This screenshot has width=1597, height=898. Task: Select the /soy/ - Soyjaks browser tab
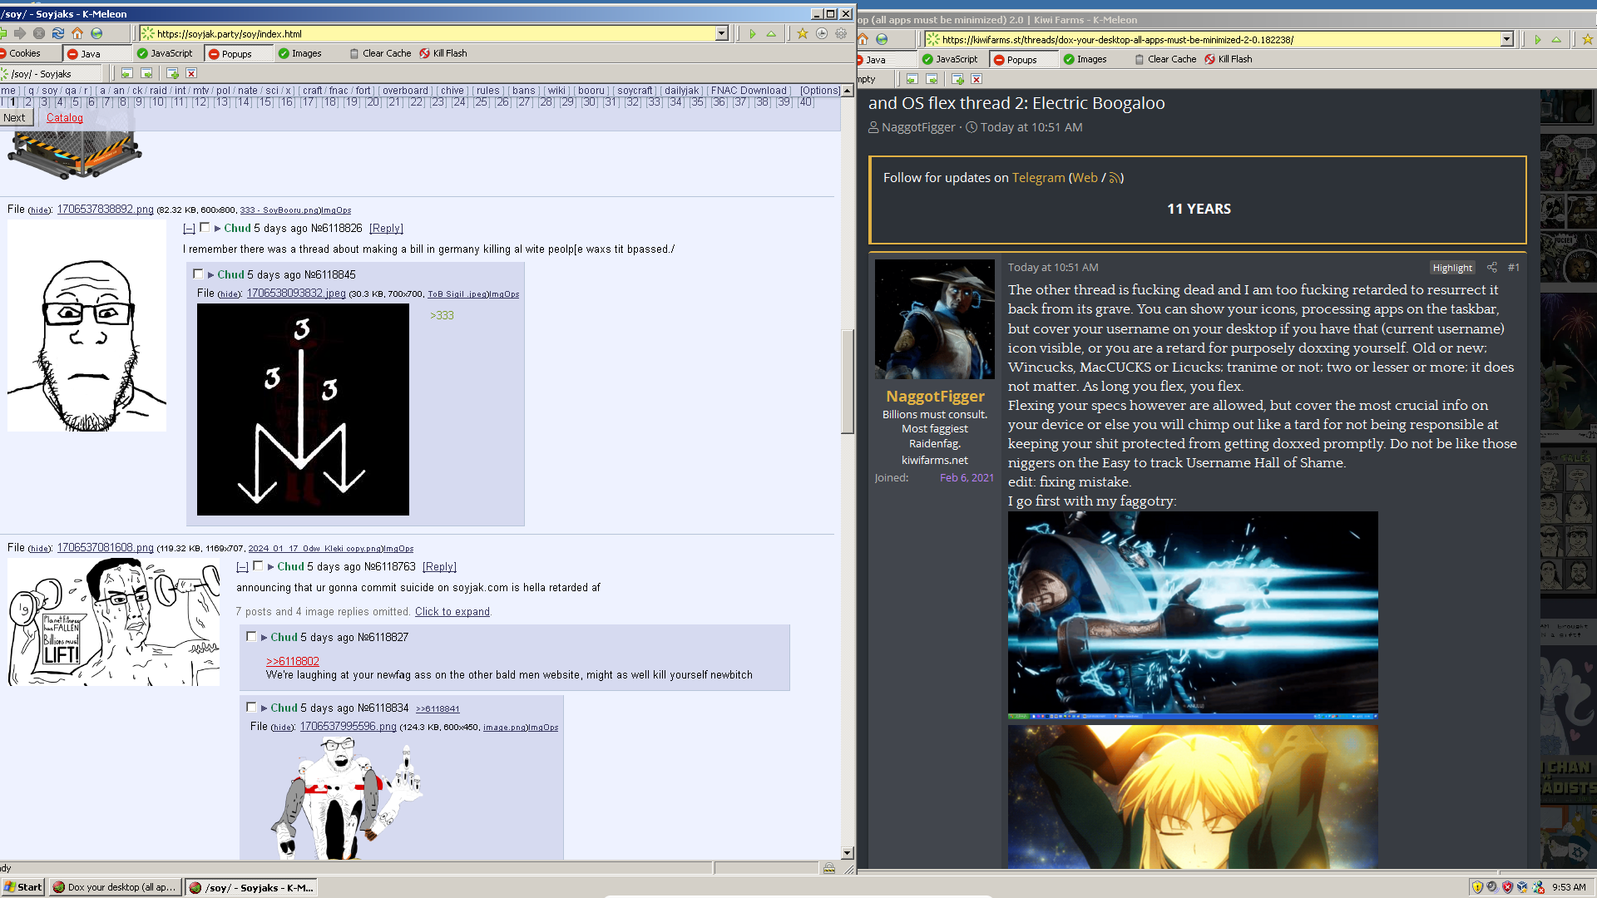50,73
